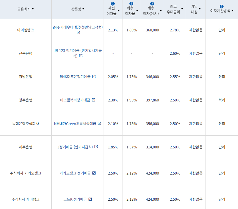Image resolution: width=238 pixels, height=209 pixels.
Task: Open the BNK더조은정기예금 product link
Action: 76,77
